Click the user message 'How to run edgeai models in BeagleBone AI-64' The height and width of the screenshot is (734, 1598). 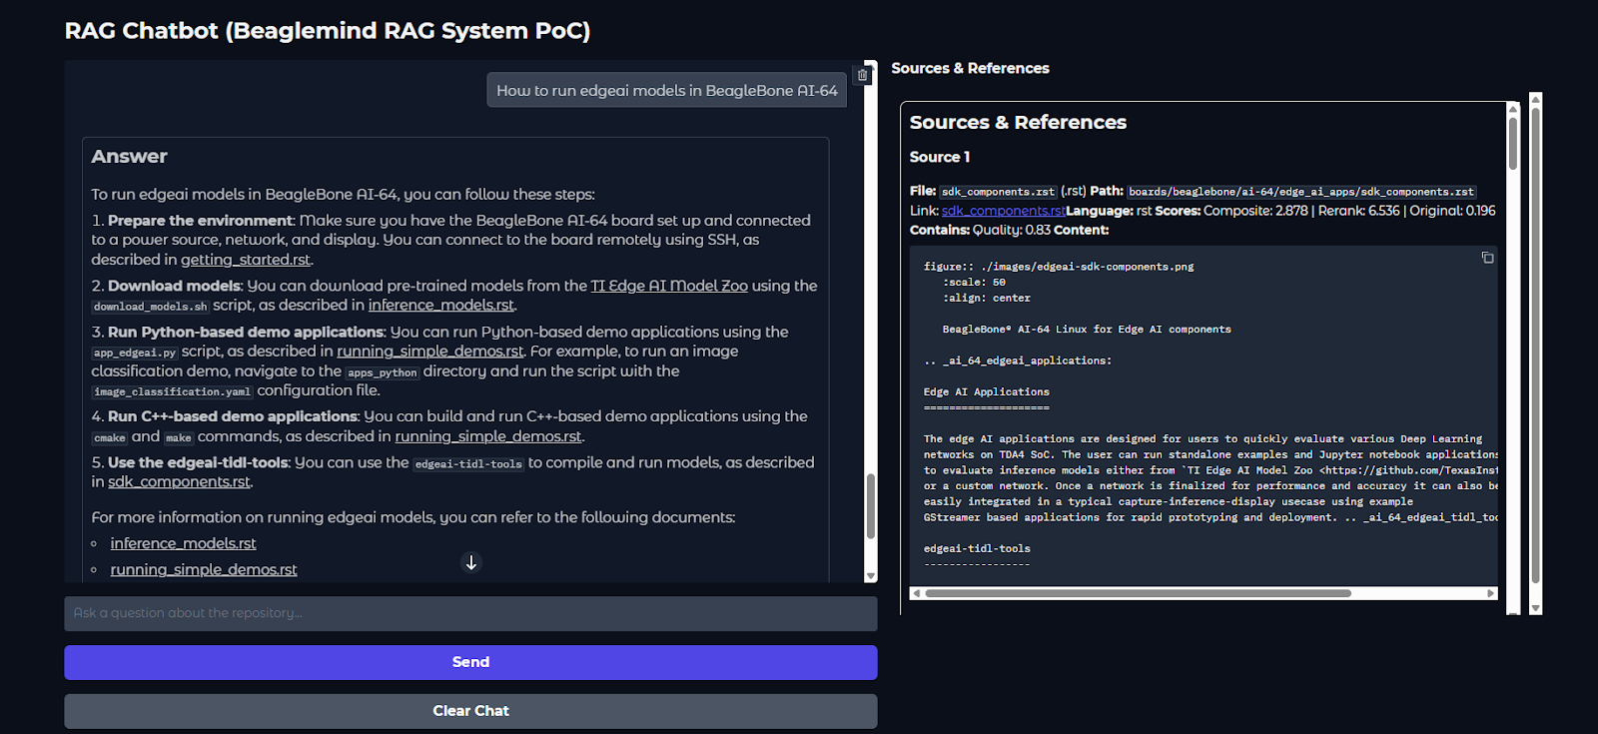[667, 90]
